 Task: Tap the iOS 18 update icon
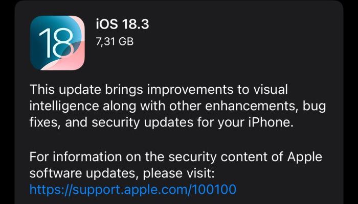[57, 43]
